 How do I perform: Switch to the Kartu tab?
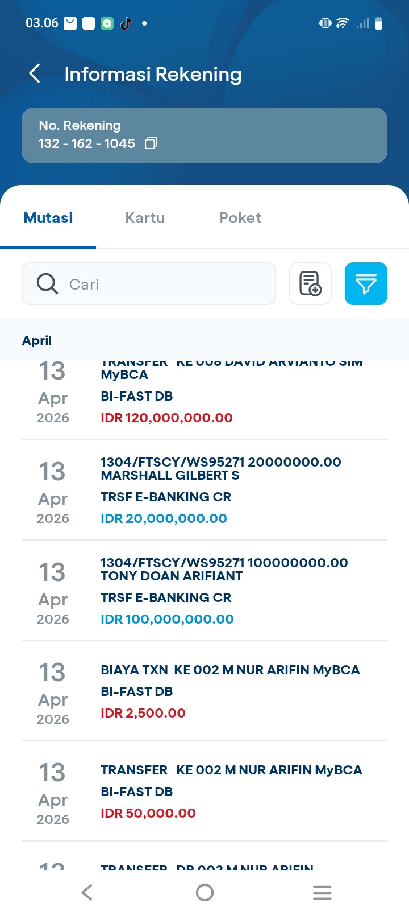(x=145, y=218)
